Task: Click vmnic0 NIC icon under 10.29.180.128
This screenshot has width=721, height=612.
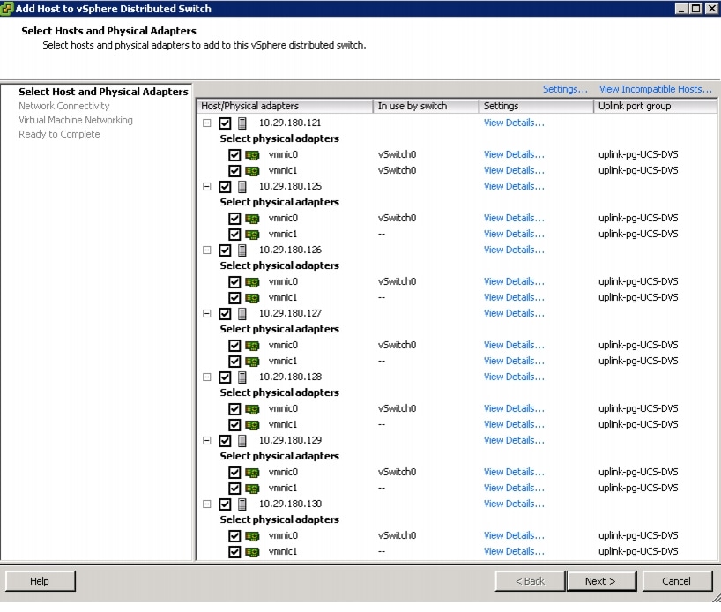Action: tap(252, 409)
